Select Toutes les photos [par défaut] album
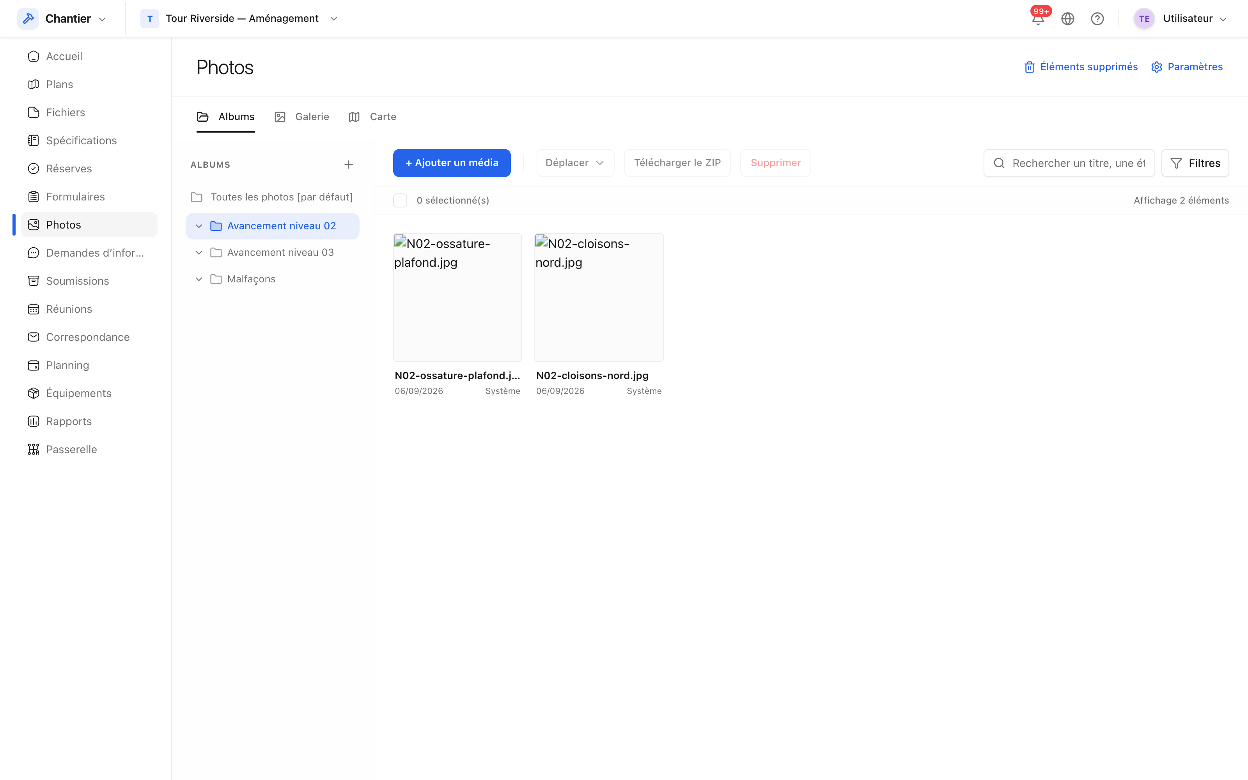The height and width of the screenshot is (780, 1248). point(272,197)
